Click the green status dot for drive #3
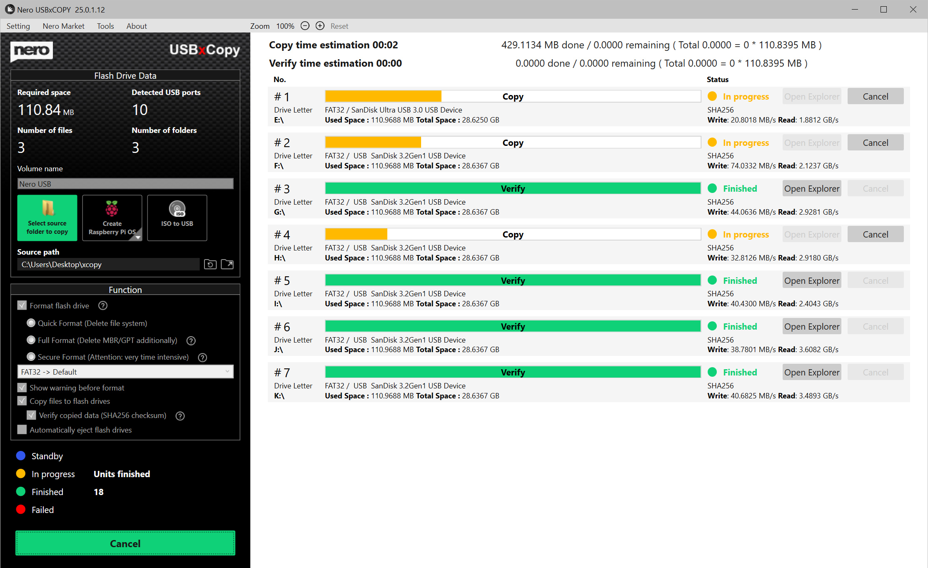This screenshot has width=928, height=568. coord(712,188)
